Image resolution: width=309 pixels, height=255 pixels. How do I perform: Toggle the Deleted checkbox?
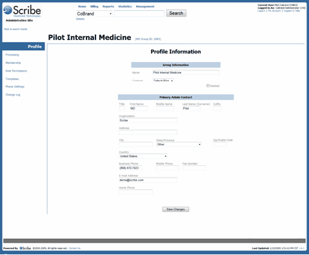pyautogui.click(x=208, y=86)
